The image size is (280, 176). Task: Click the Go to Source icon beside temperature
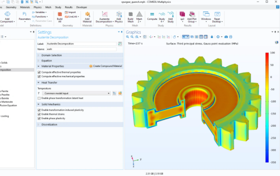tap(114, 93)
